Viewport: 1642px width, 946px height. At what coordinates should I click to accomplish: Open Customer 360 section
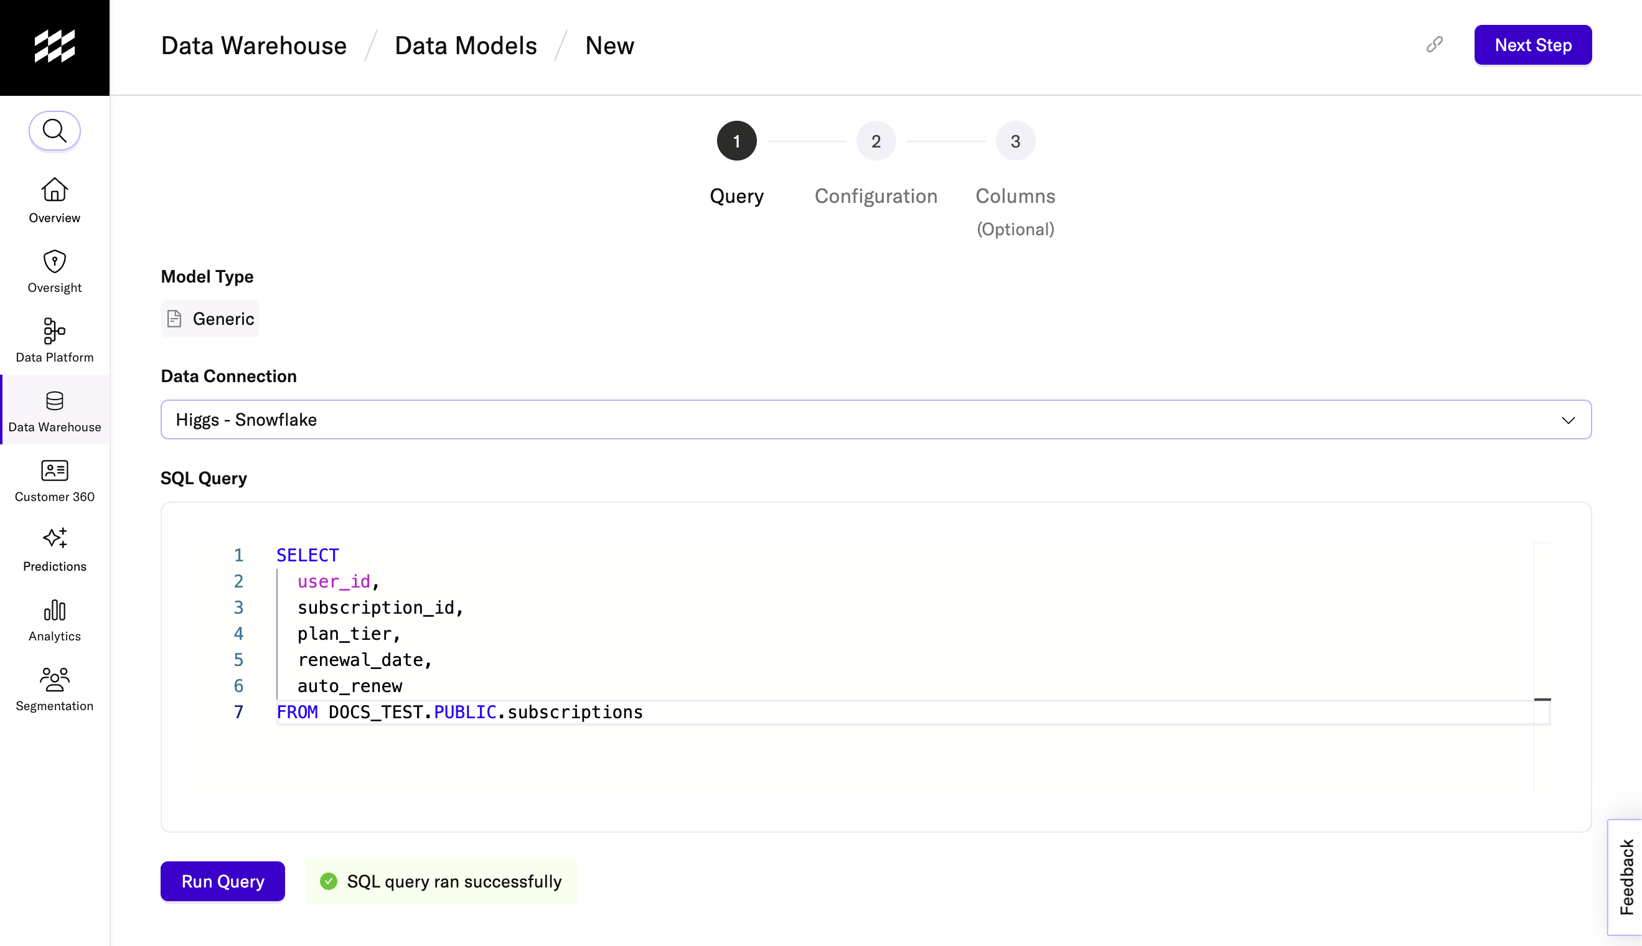[x=55, y=471]
